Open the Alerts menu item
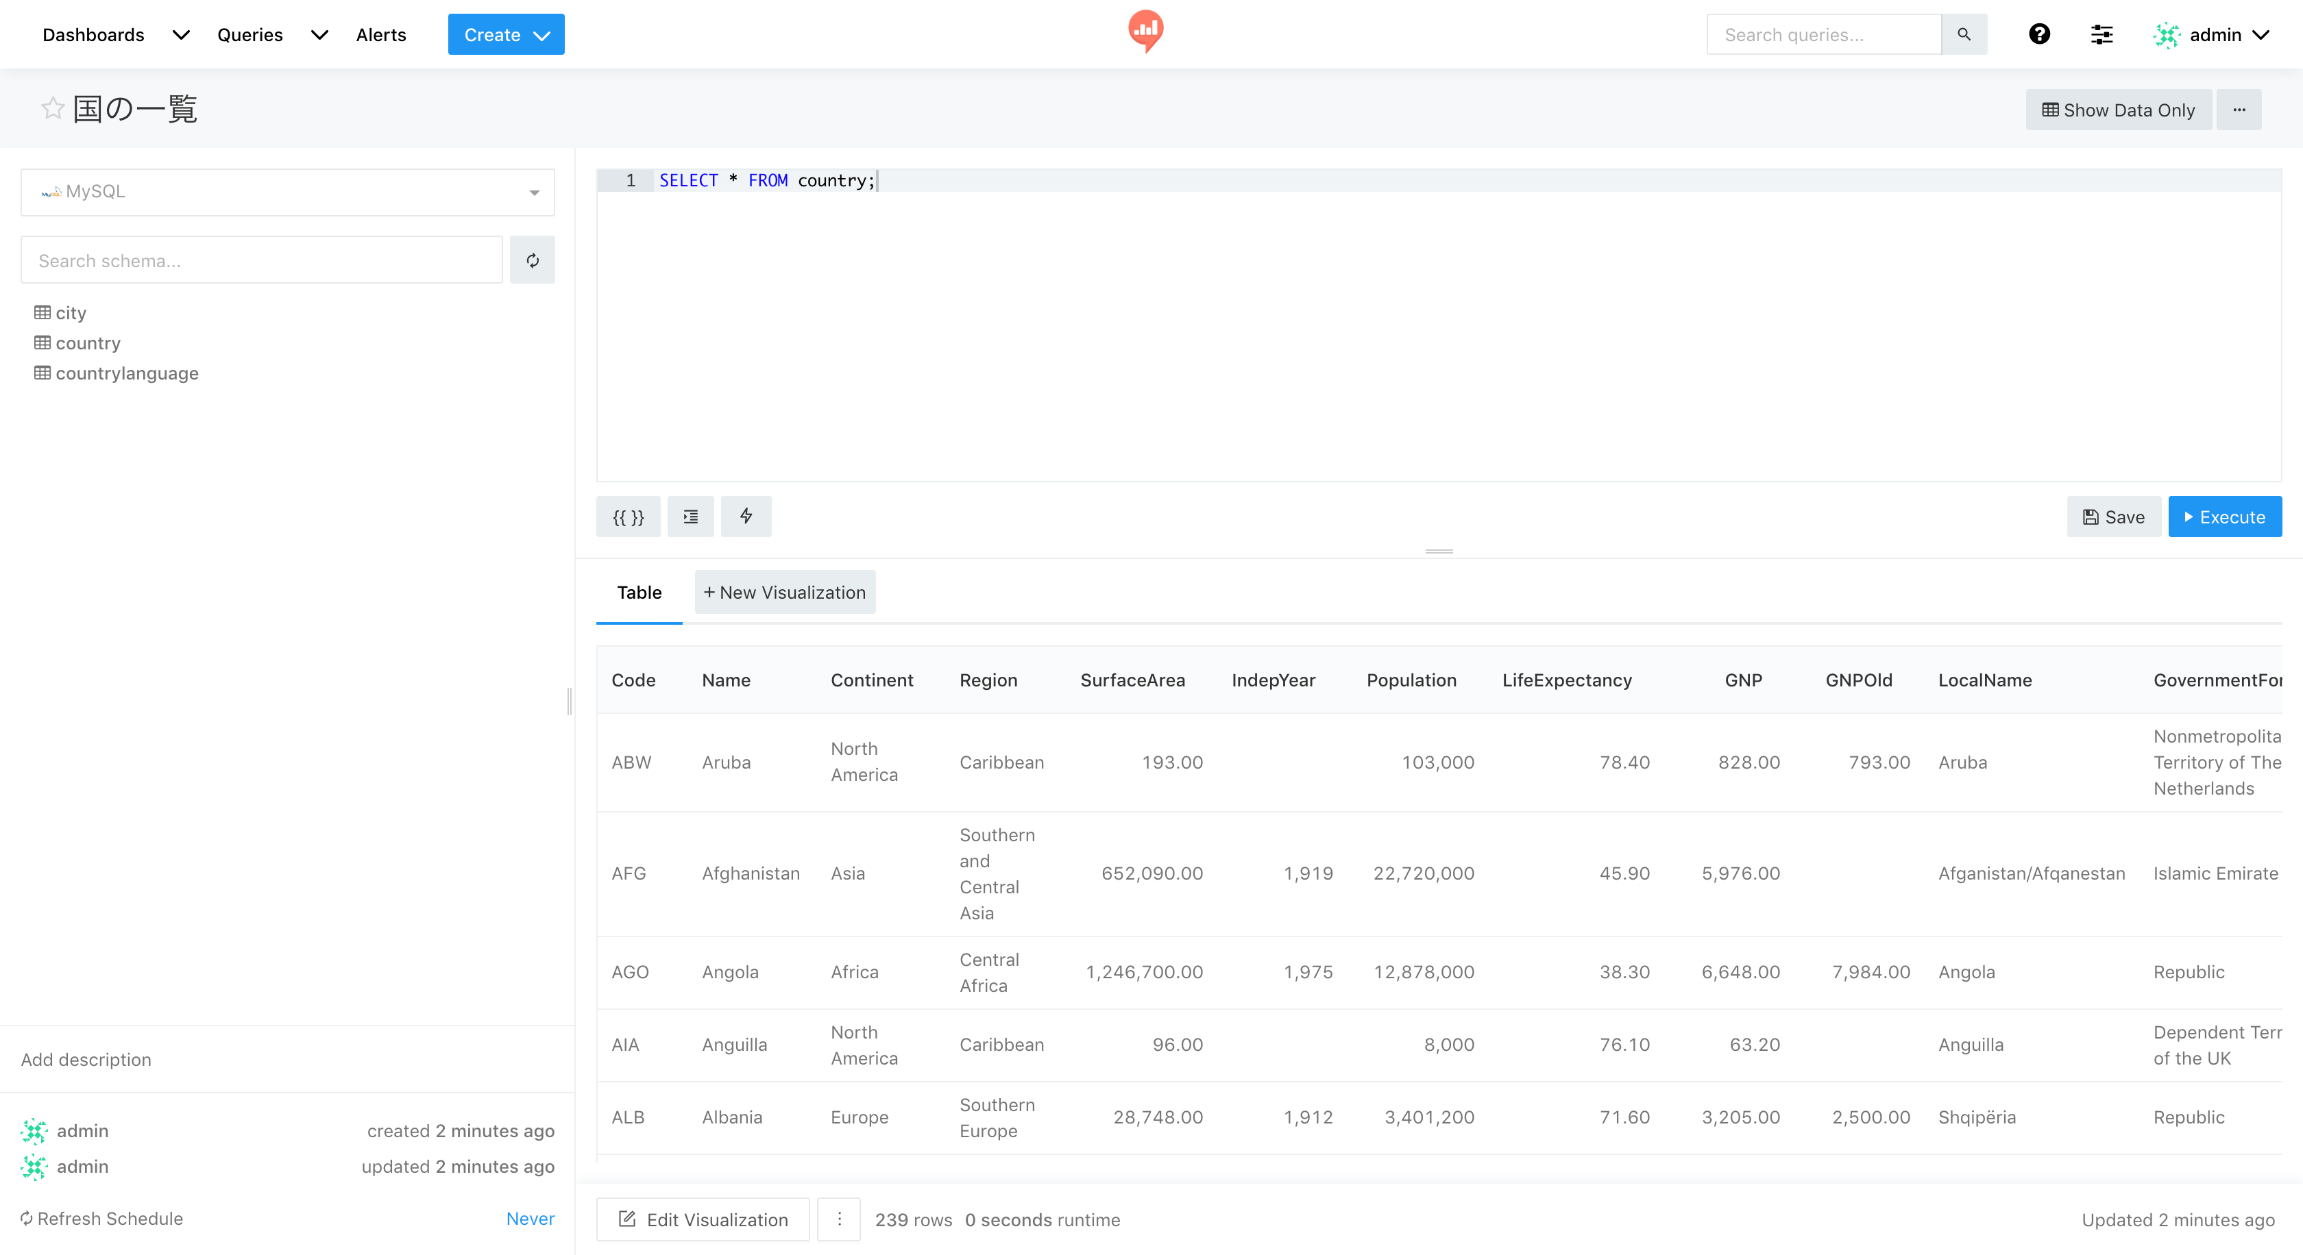This screenshot has height=1255, width=2303. click(381, 35)
